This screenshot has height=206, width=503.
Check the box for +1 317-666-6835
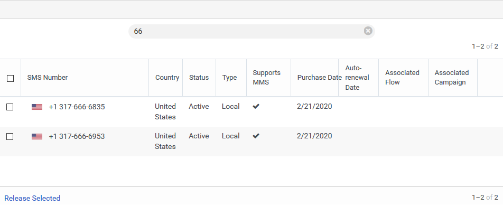(10, 107)
